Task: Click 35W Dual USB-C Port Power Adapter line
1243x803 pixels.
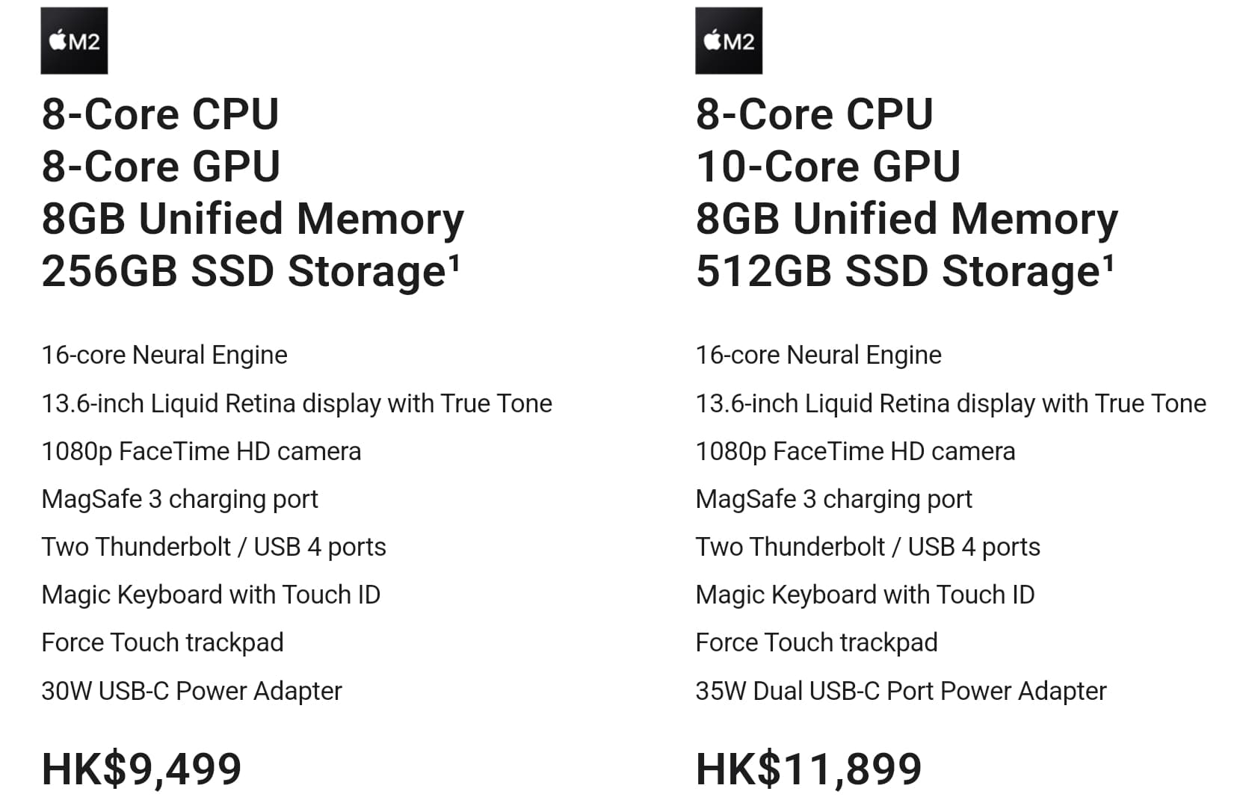Action: pos(901,691)
